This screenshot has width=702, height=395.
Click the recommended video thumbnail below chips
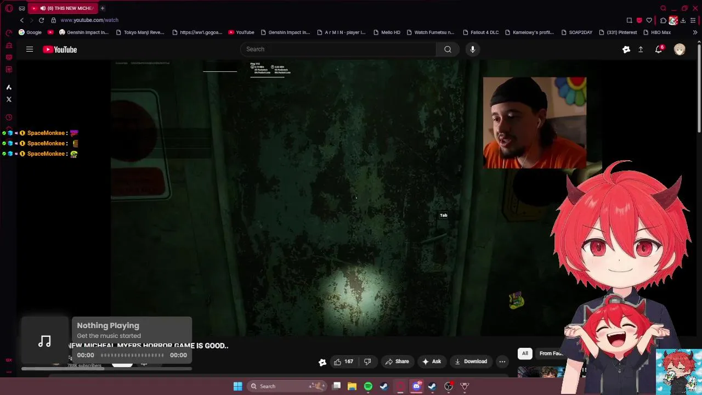point(541,372)
